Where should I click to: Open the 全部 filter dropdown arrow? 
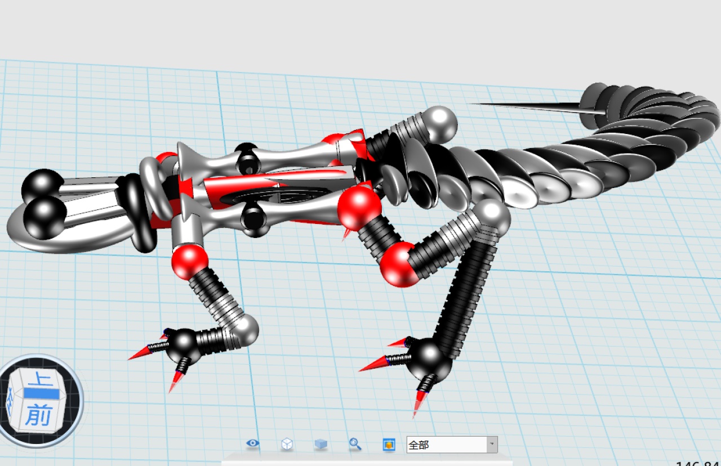point(492,445)
